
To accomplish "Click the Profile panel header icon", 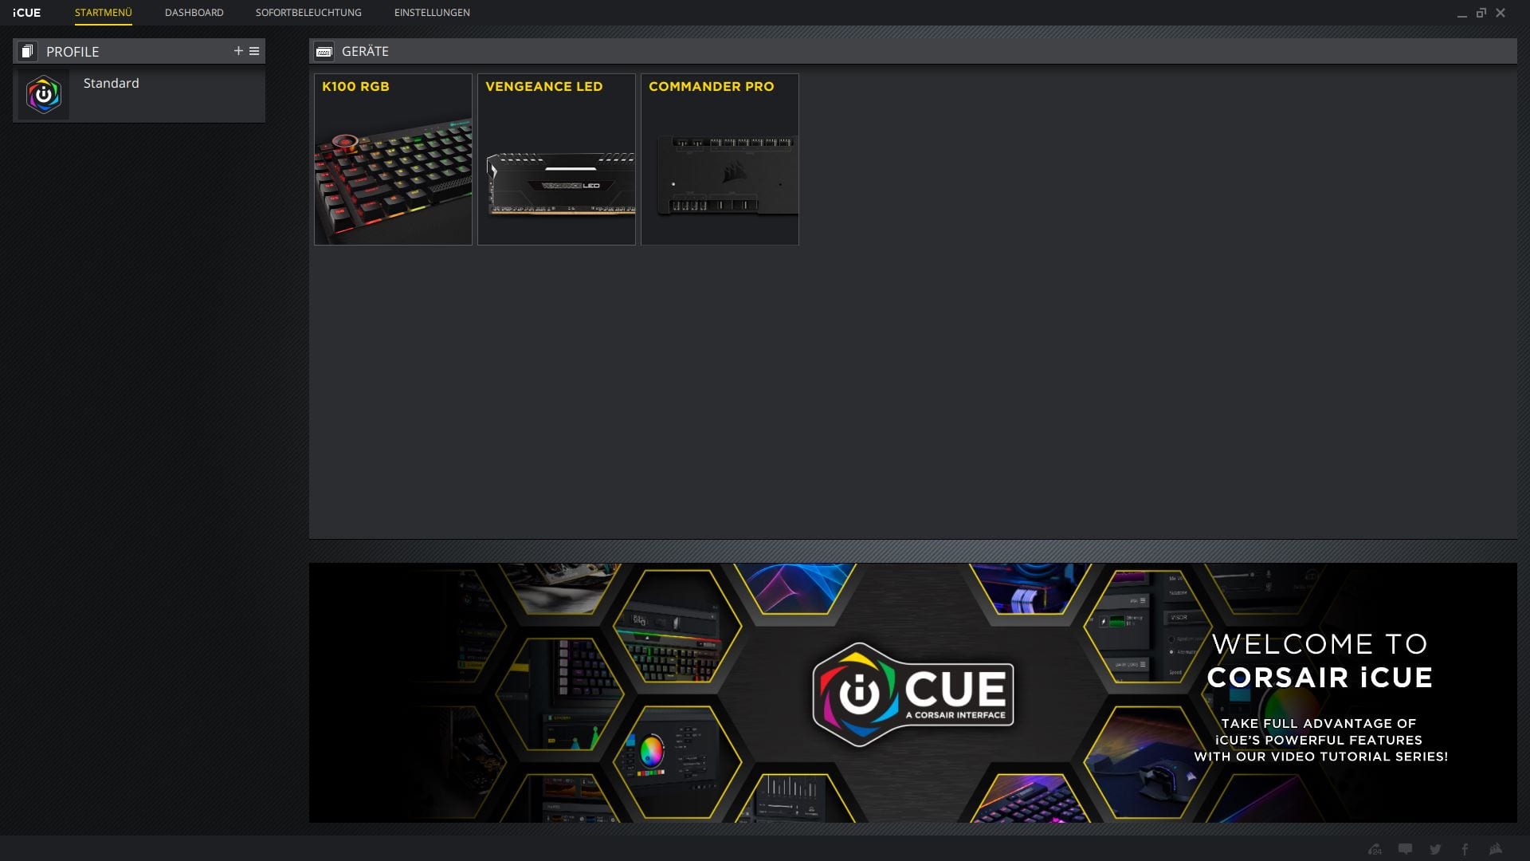I will [27, 51].
